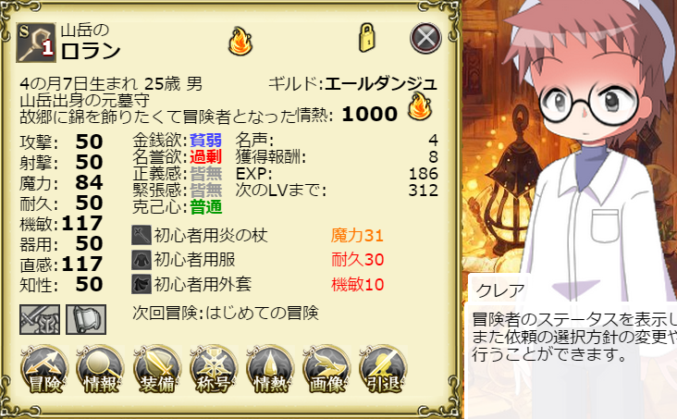Screen dimensions: 677x419
Task: Click the 冒険 adventure button
Action: (44, 369)
